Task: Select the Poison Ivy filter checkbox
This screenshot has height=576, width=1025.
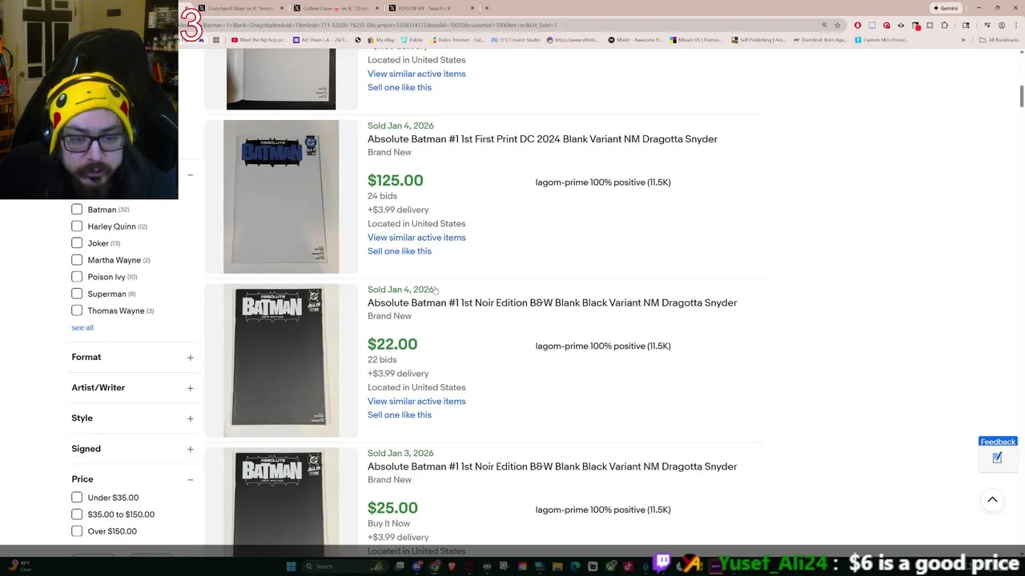Action: pyautogui.click(x=77, y=277)
